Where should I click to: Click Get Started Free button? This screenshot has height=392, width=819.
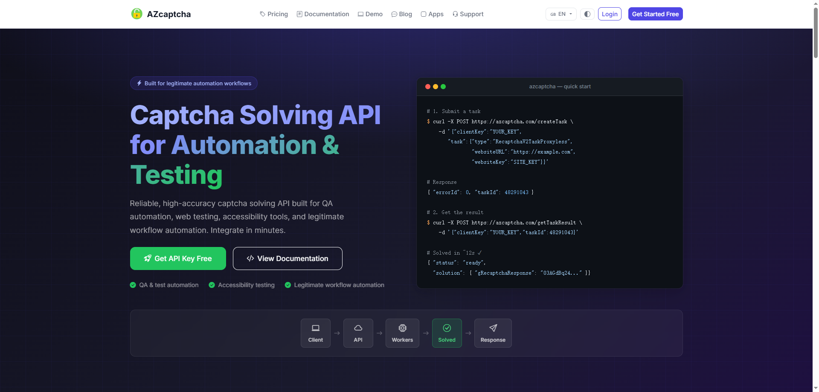[x=655, y=14]
